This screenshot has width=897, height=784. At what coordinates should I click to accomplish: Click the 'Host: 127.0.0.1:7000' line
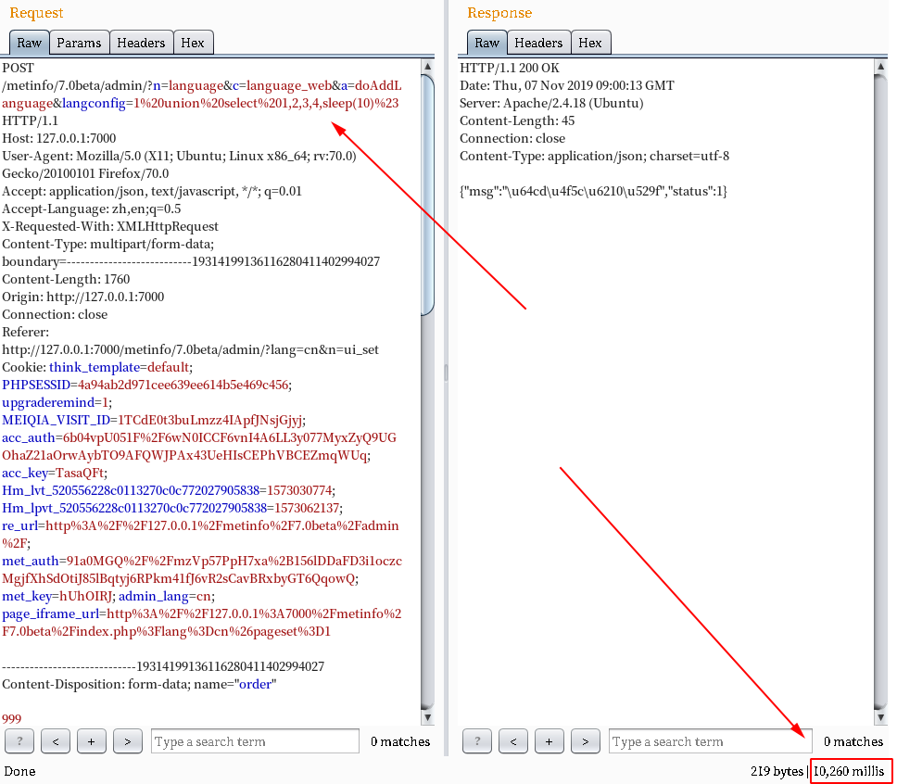coord(59,138)
